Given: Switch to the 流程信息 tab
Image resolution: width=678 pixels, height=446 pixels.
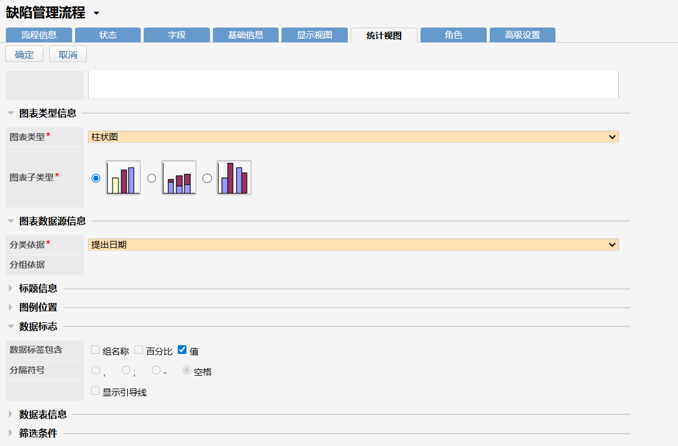Looking at the screenshot, I should 39,35.
